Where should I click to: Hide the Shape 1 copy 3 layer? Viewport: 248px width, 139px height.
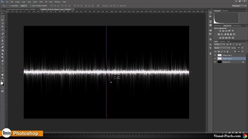(215, 55)
